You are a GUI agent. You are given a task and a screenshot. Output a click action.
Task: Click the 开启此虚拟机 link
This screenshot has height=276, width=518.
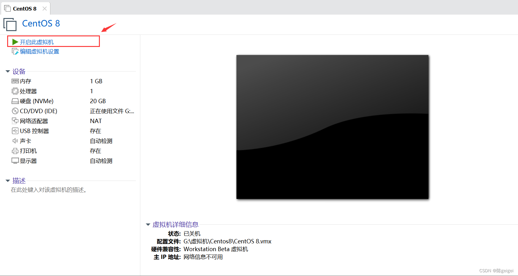click(x=37, y=42)
